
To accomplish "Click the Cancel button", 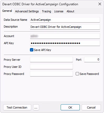I will (x=91, y=107).
